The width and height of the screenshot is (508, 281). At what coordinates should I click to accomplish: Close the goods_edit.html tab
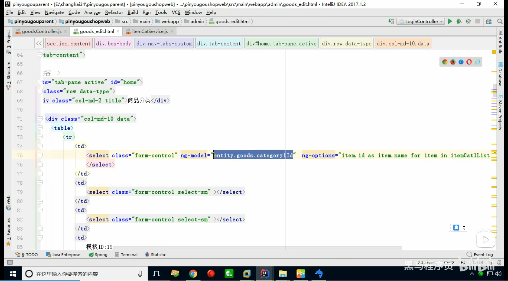click(118, 31)
